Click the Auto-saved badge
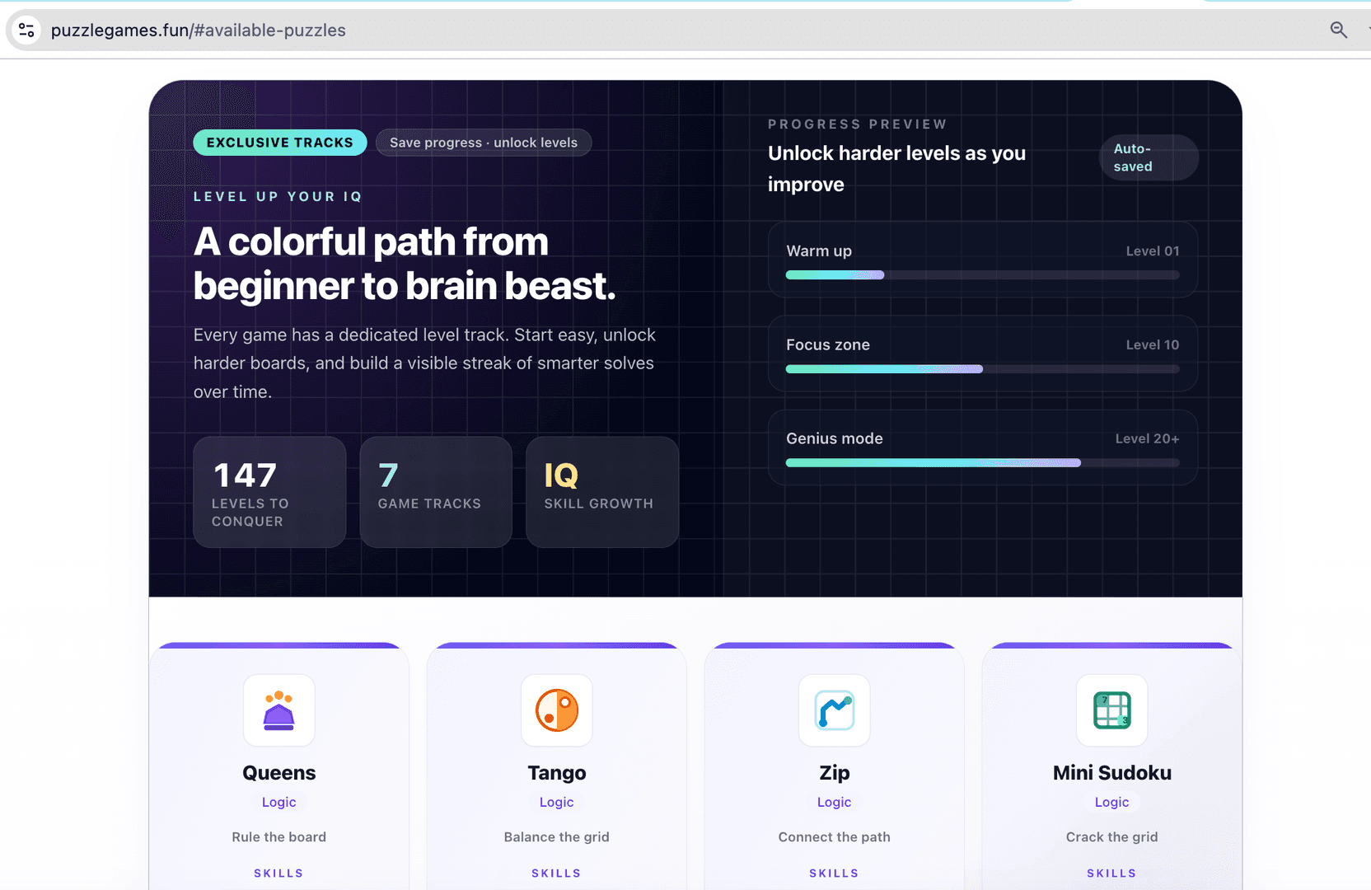 (1149, 157)
